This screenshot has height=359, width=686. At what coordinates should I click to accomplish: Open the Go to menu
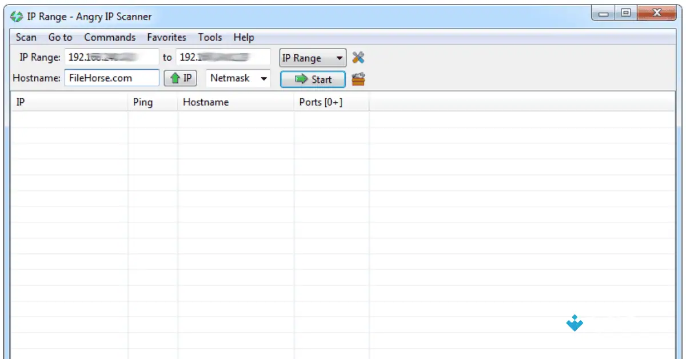tap(59, 37)
